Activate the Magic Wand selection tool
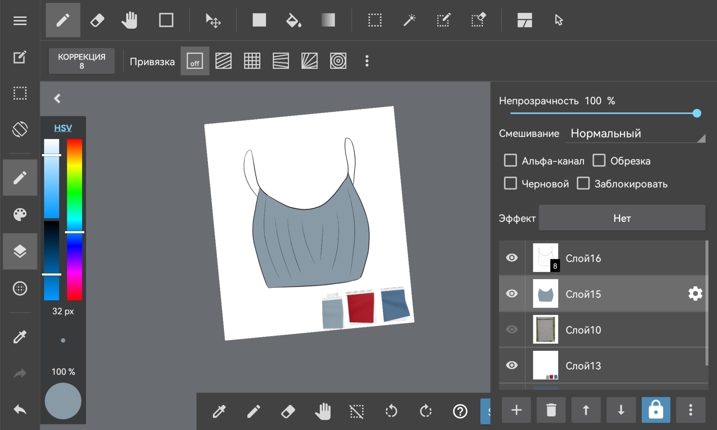The image size is (717, 430). (x=409, y=20)
